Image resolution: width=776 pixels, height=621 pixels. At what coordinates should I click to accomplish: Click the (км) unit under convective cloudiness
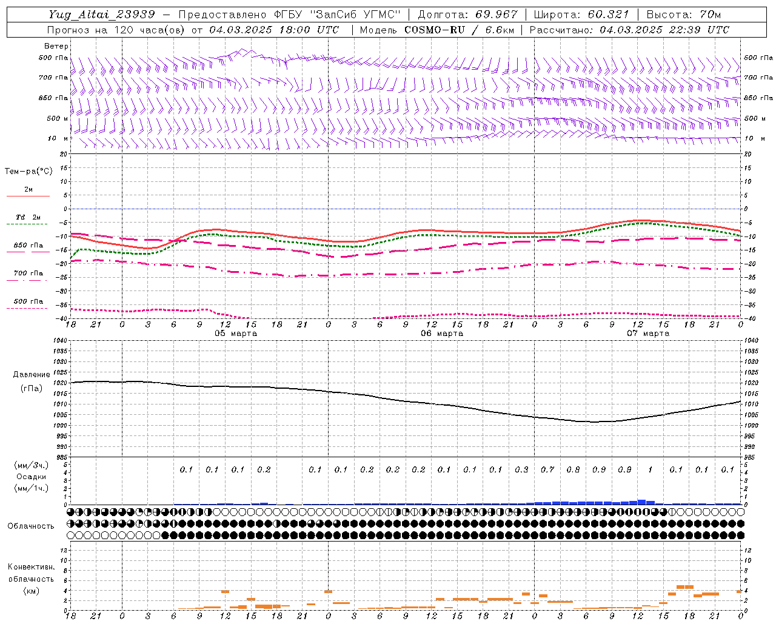(x=31, y=591)
